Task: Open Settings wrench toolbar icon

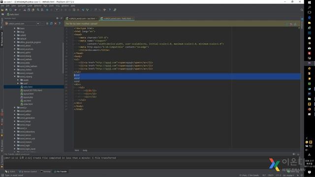Action: pos(105,10)
